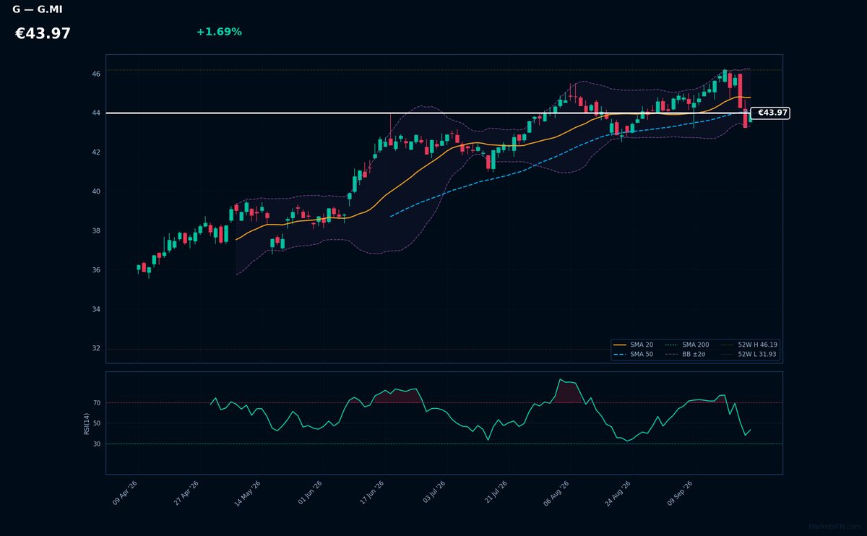Image resolution: width=867 pixels, height=536 pixels.
Task: Click the 01 Jun '26 date label
Action: pyautogui.click(x=310, y=493)
